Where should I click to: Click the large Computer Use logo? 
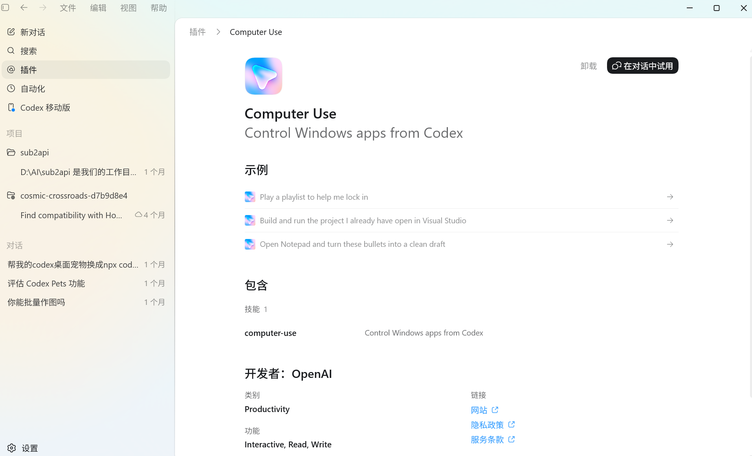click(263, 76)
